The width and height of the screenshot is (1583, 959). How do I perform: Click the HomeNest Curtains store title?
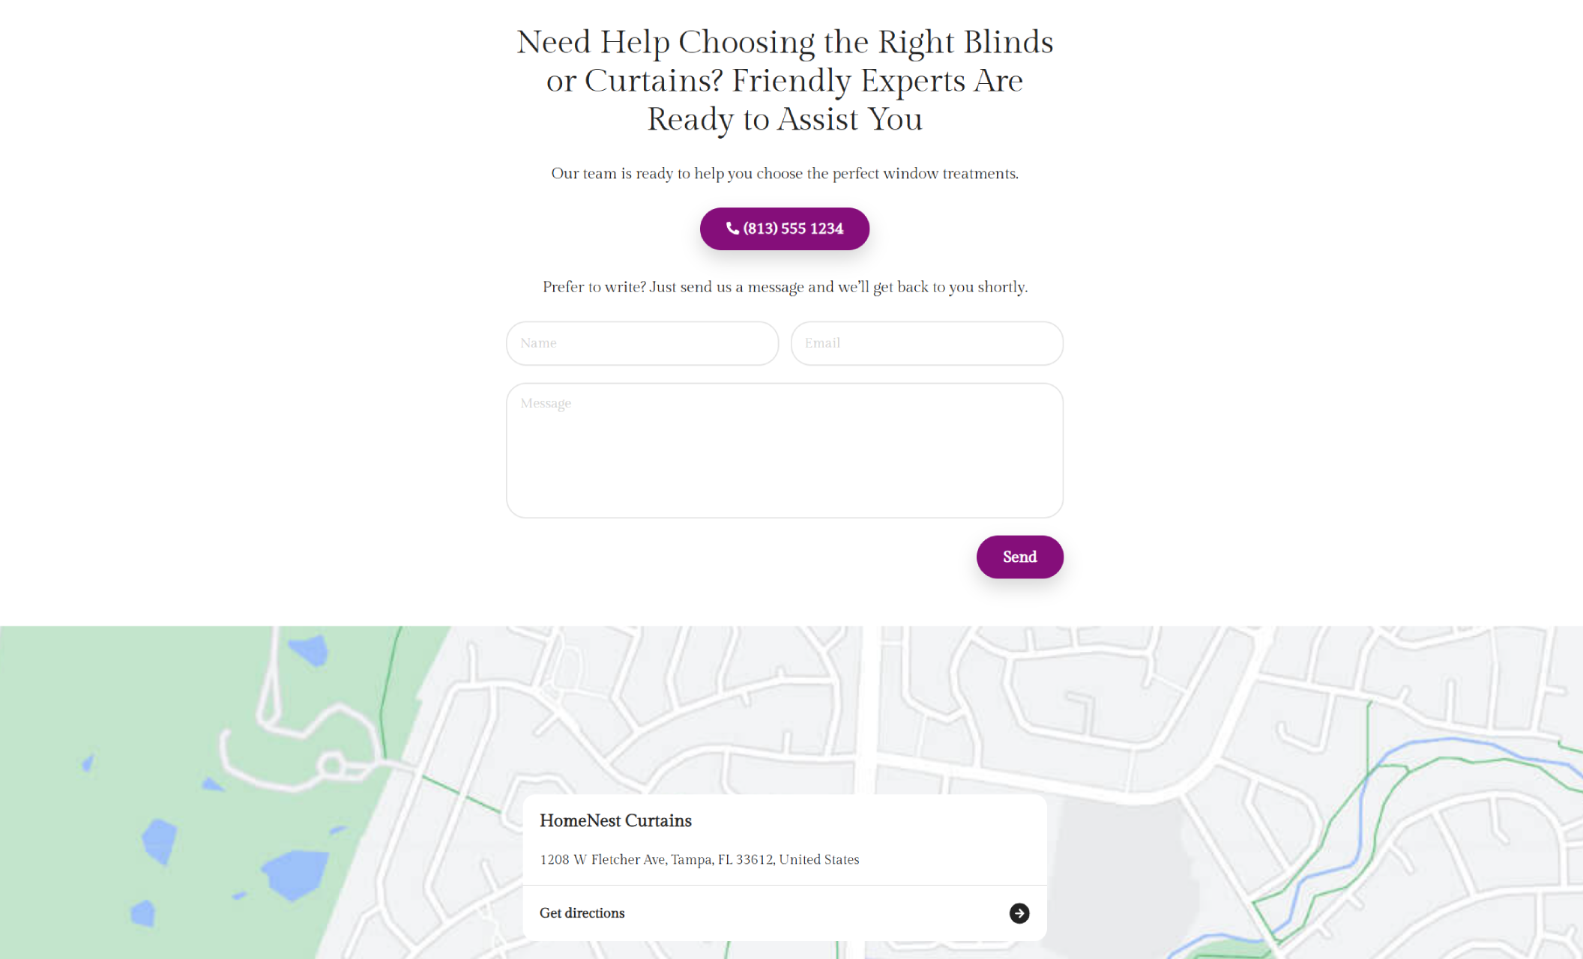[616, 820]
